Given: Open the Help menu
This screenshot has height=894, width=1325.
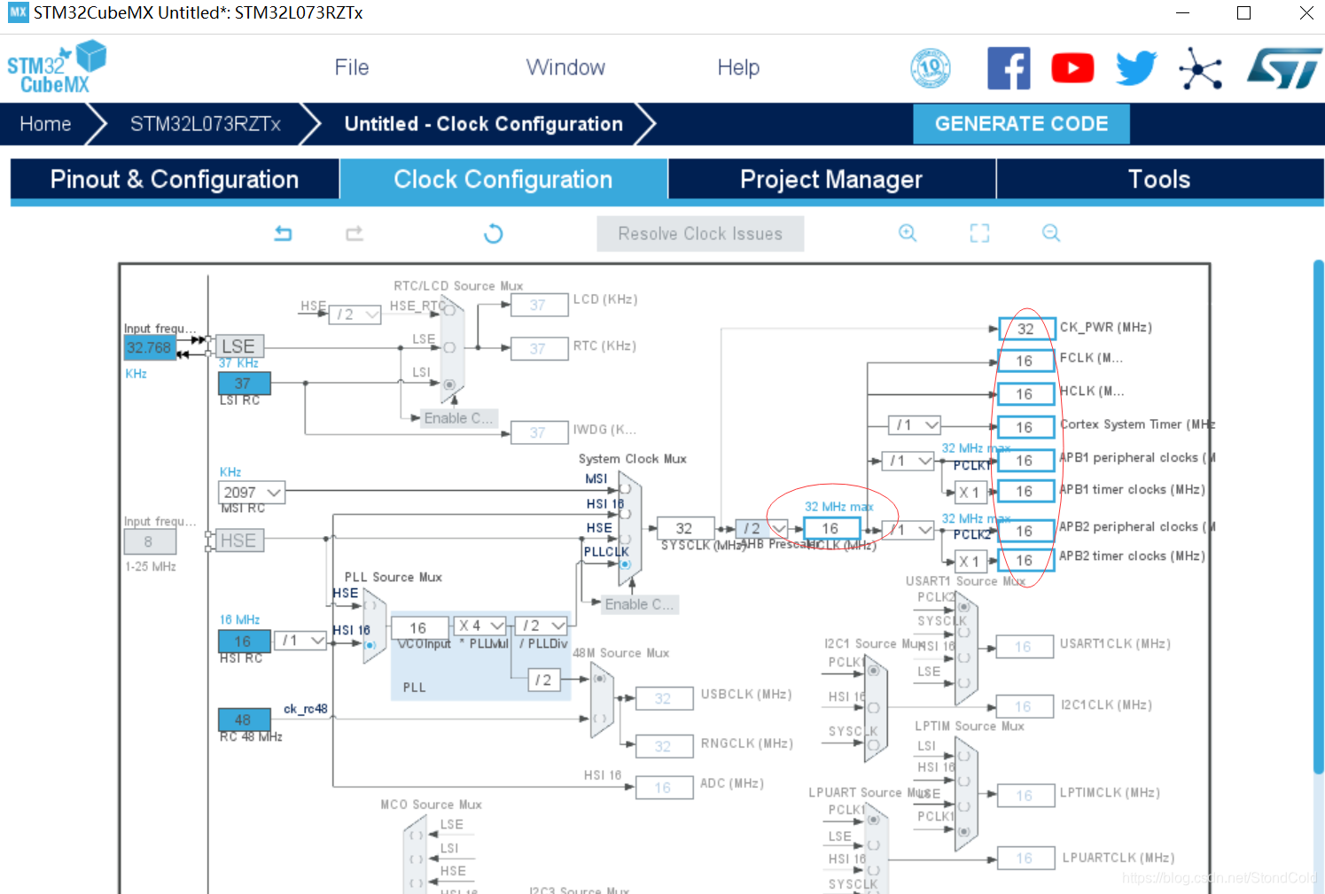Looking at the screenshot, I should pos(738,67).
